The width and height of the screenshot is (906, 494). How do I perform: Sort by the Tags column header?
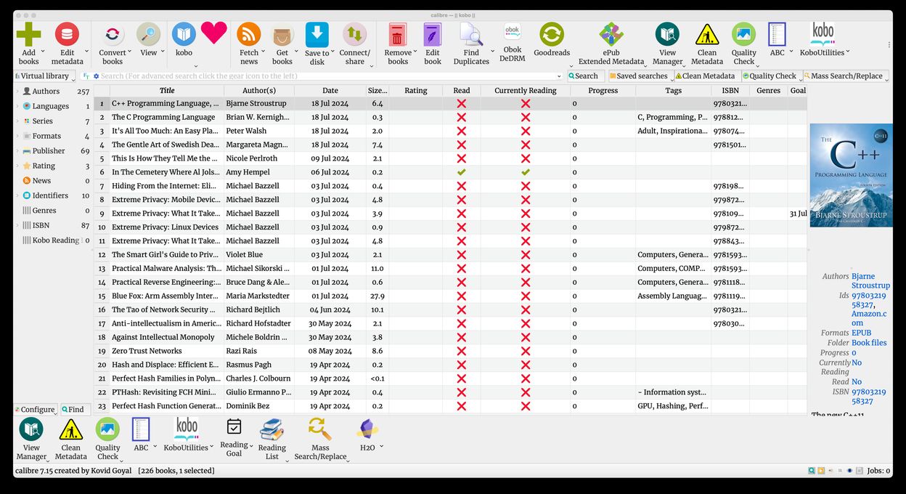pos(673,91)
